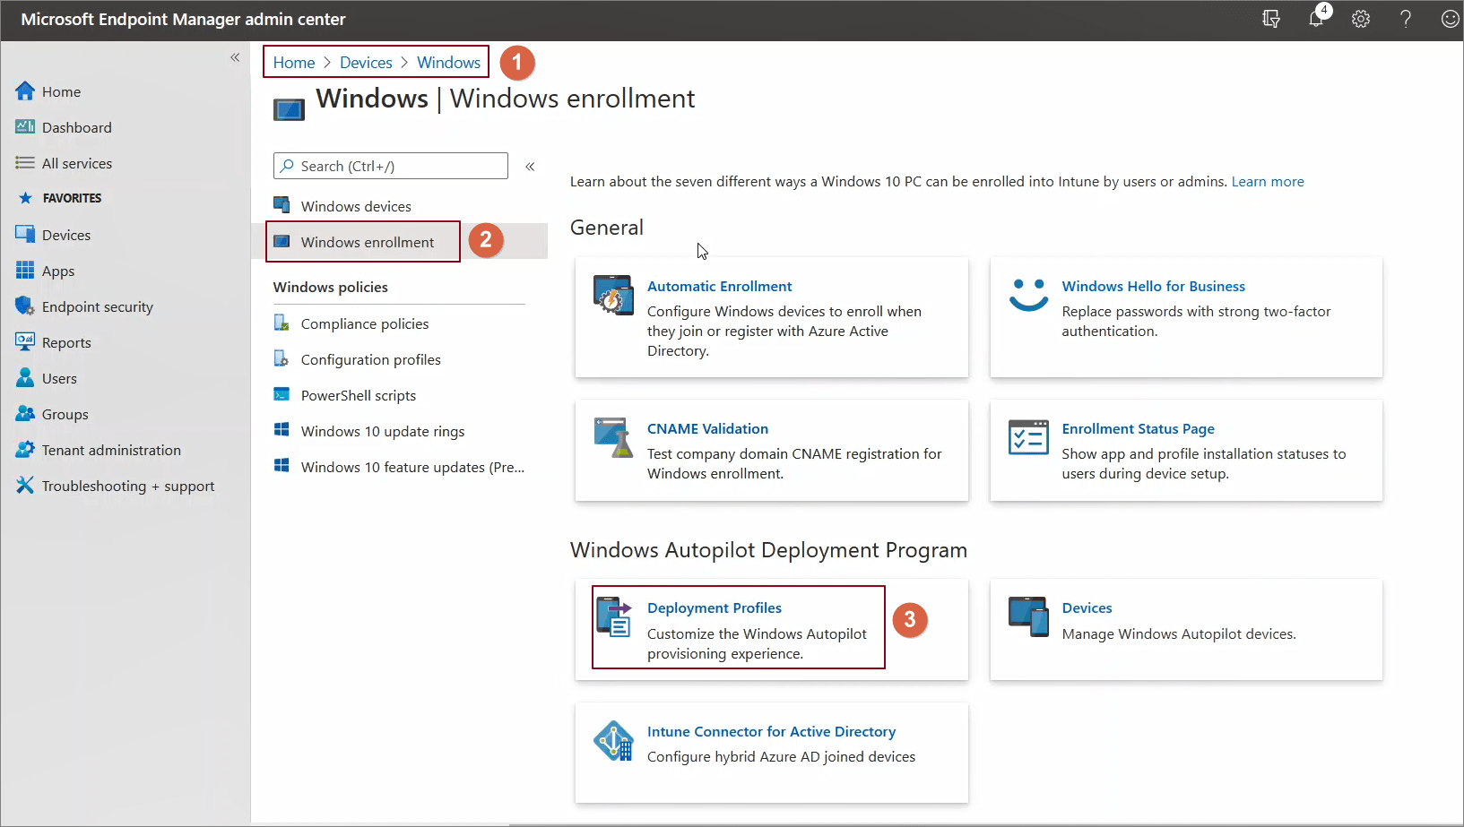Click the Windows devices icon in the blade menu
This screenshot has height=827, width=1464.
(x=282, y=205)
